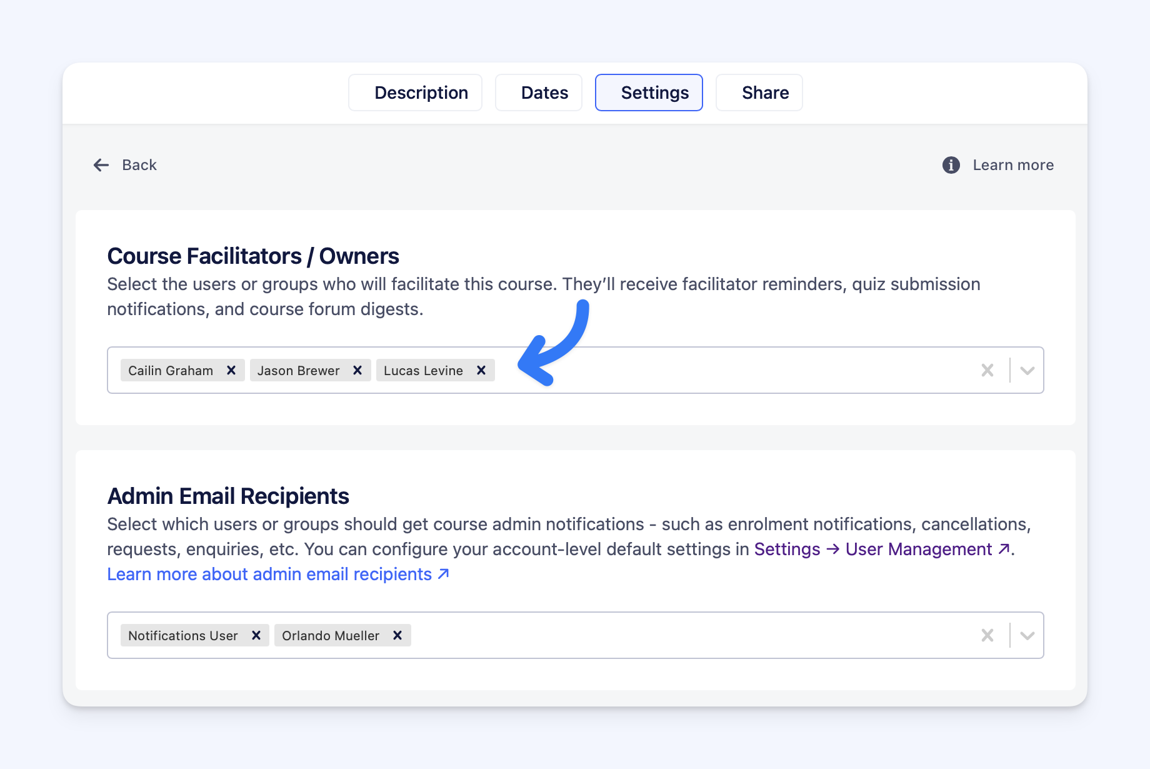Image resolution: width=1150 pixels, height=769 pixels.
Task: Remove Cailin Graham from facilitators
Action: pos(231,370)
